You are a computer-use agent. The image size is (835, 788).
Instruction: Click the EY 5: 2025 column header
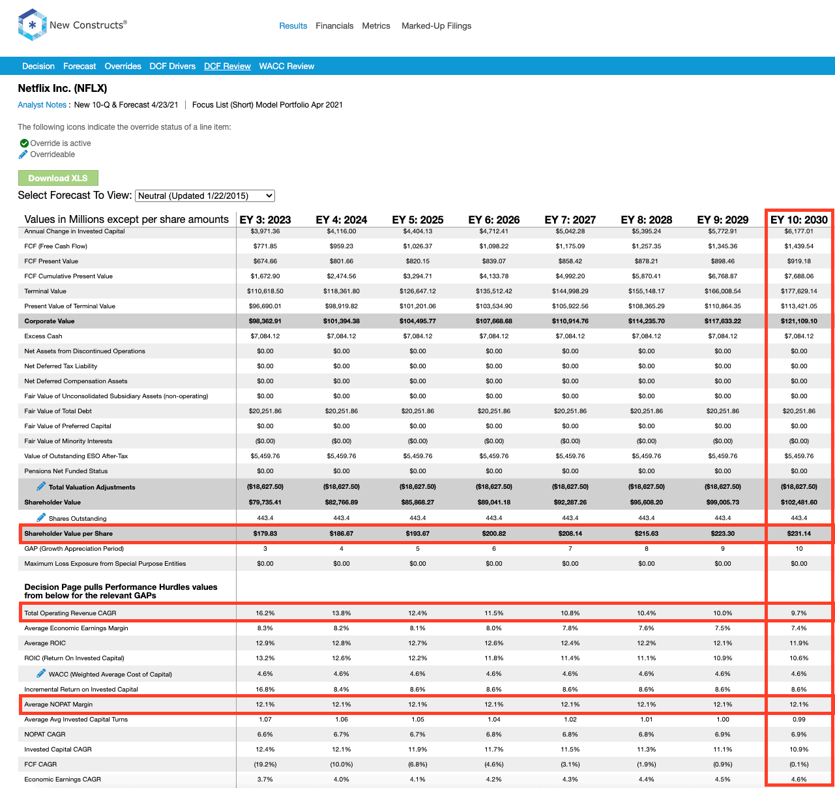coord(418,220)
